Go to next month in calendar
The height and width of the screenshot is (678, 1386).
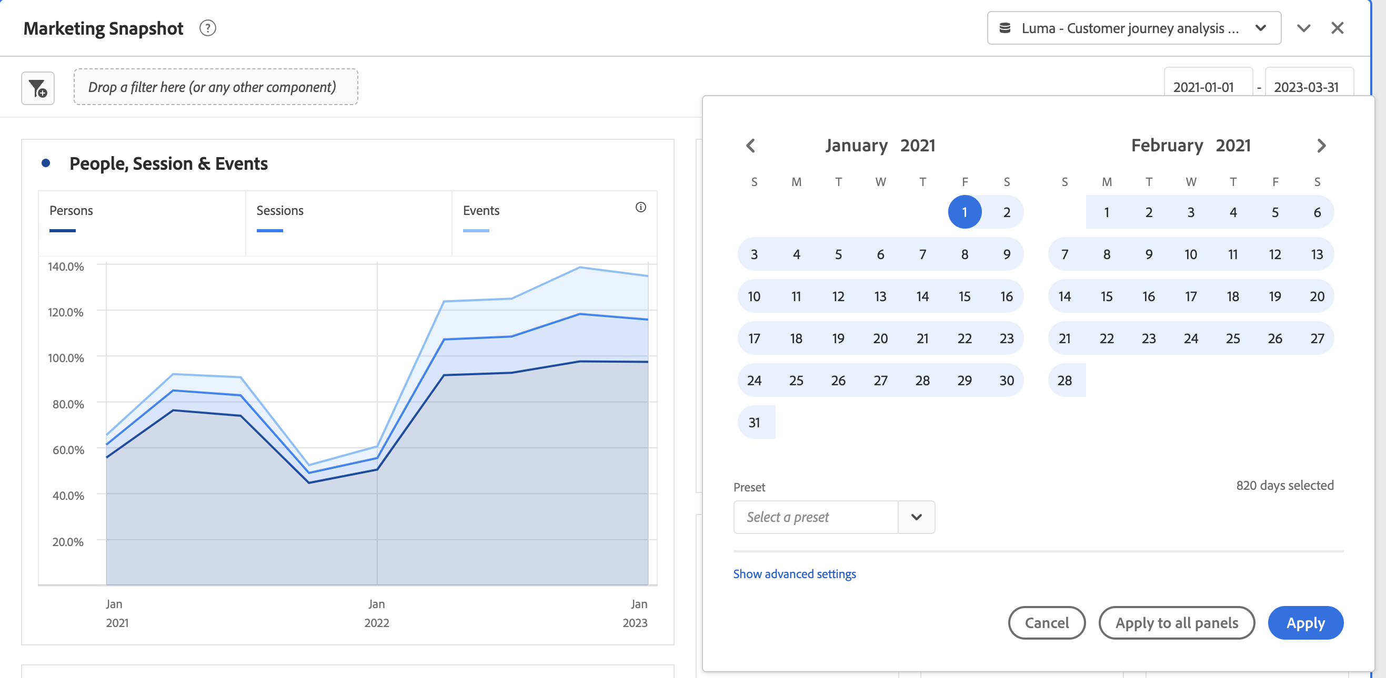coord(1321,146)
